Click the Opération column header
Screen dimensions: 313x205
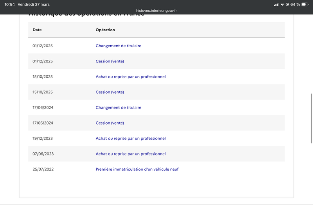[105, 30]
